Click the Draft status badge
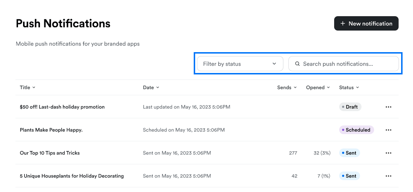The width and height of the screenshot is (413, 192). [x=350, y=107]
